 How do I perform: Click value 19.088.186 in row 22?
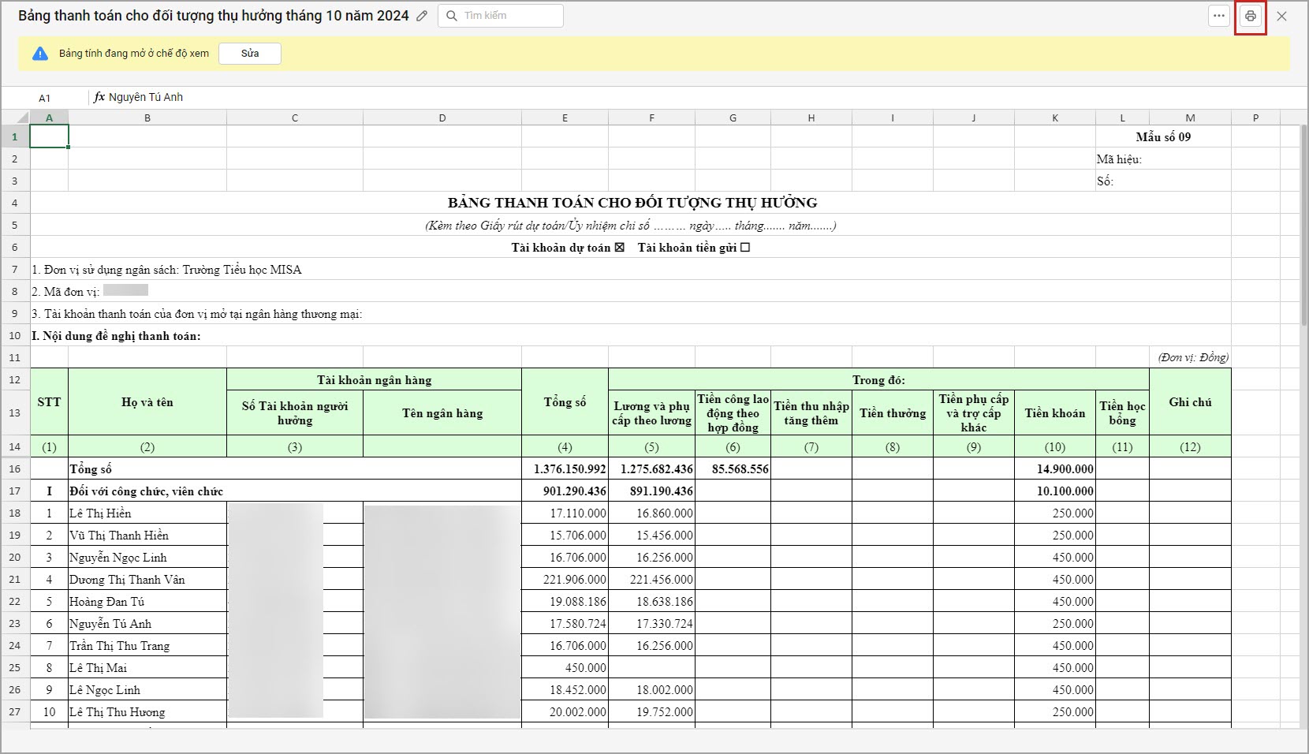click(x=565, y=601)
